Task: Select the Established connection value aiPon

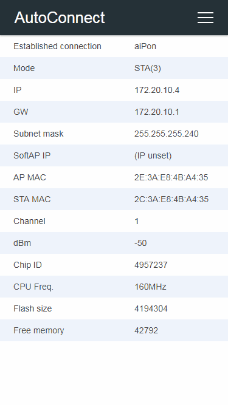Action: 145,46
